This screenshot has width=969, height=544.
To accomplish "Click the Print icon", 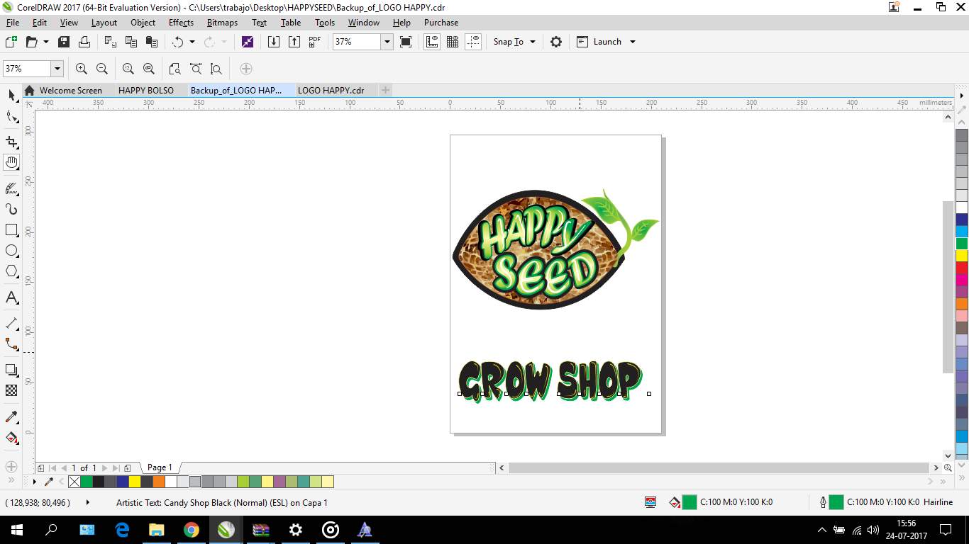I will coord(84,42).
